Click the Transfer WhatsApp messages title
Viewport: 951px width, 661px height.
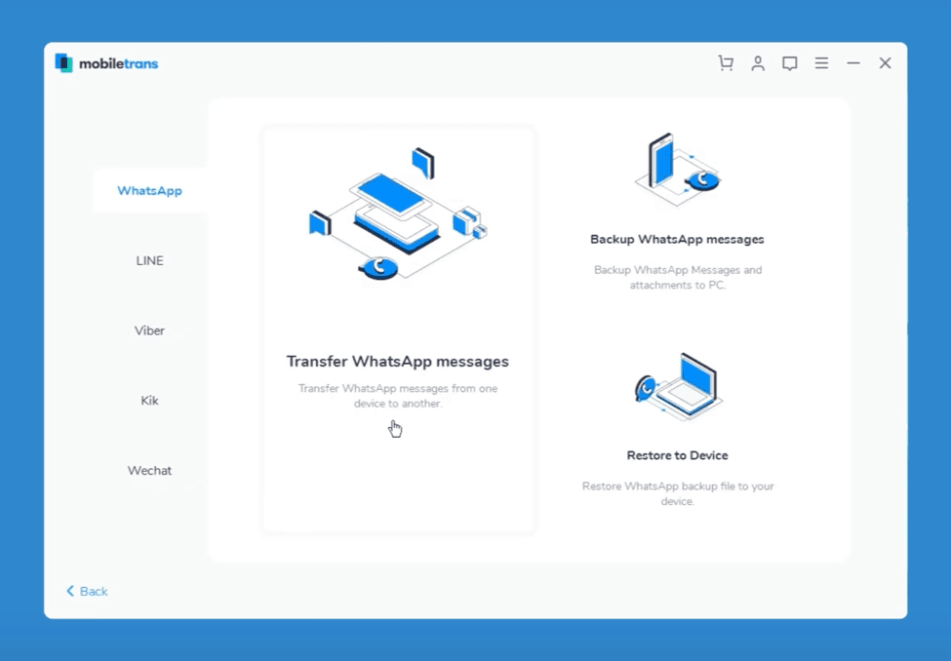397,362
